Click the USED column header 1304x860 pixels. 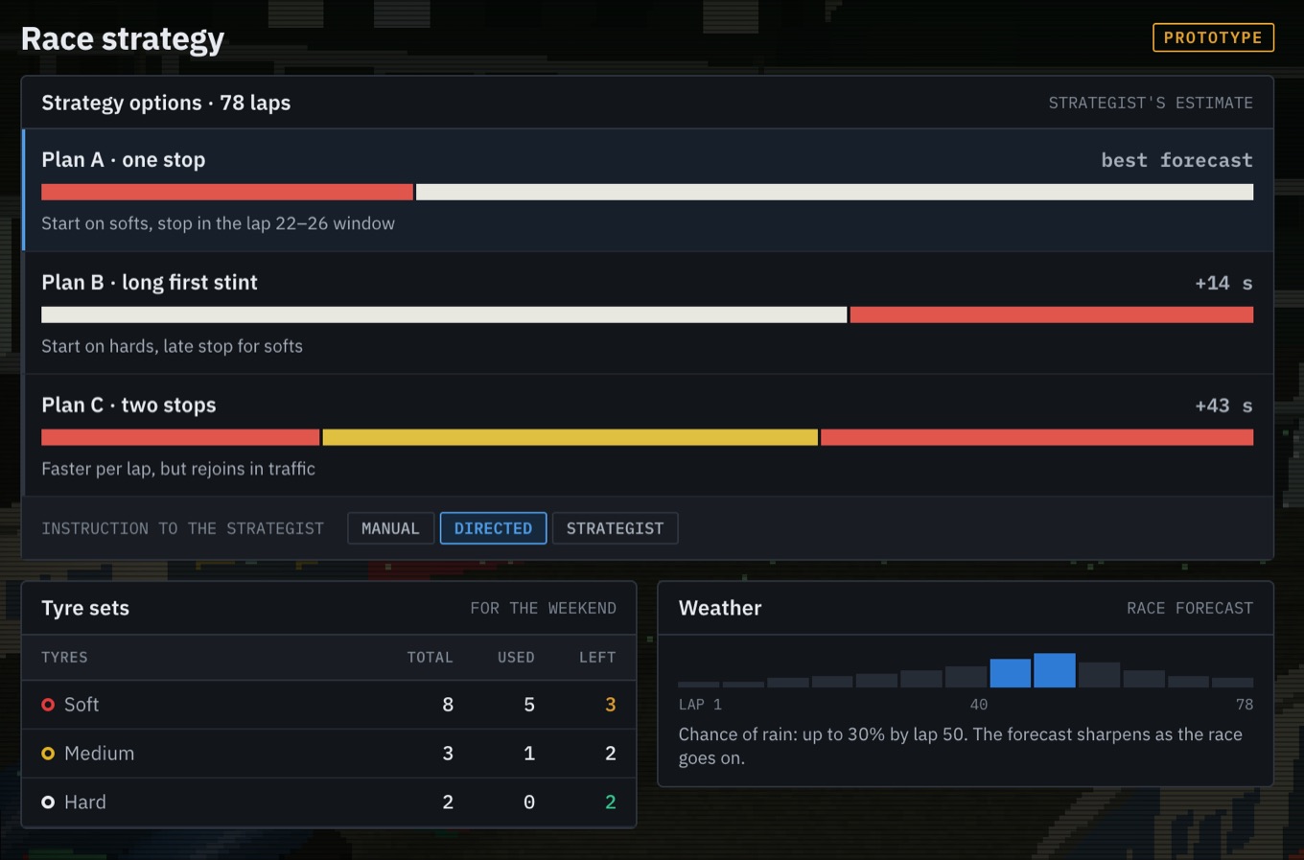click(x=516, y=658)
